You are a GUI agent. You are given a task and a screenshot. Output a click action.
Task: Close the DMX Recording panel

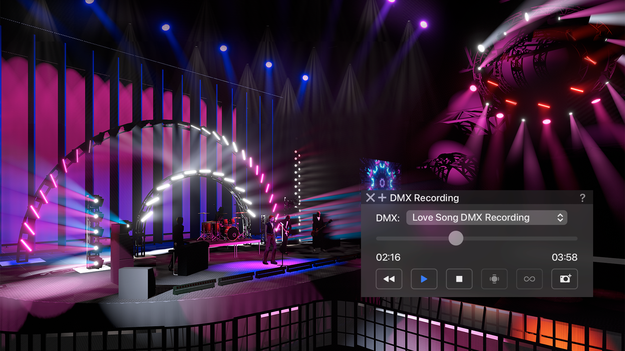370,198
